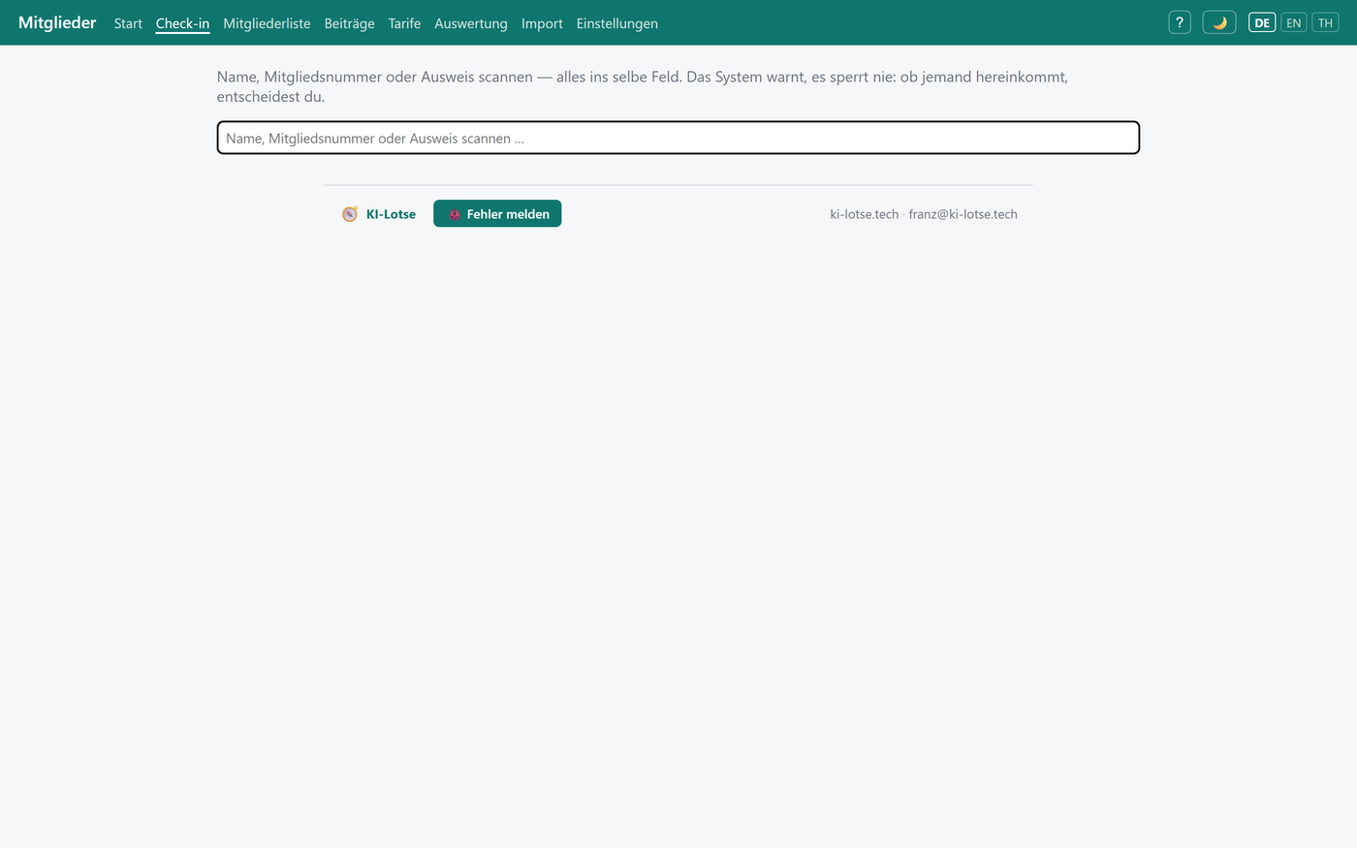
Task: Go to the Start menu item
Action: click(128, 23)
